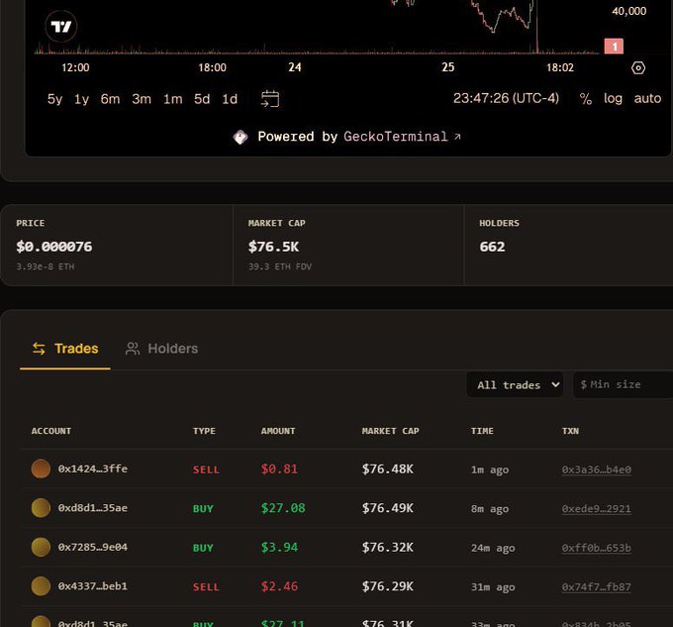Click the avatar of account 0x7285…9e04

(x=41, y=547)
